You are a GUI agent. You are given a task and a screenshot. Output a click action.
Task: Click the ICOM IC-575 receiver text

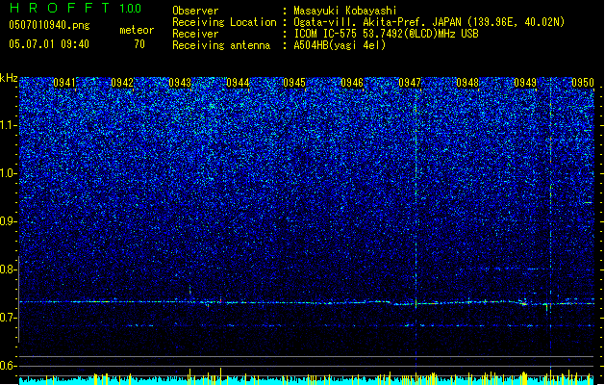(x=386, y=34)
